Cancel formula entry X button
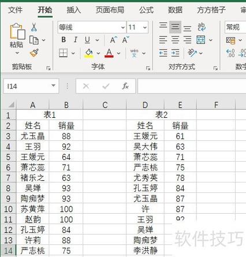 [x=86, y=86]
